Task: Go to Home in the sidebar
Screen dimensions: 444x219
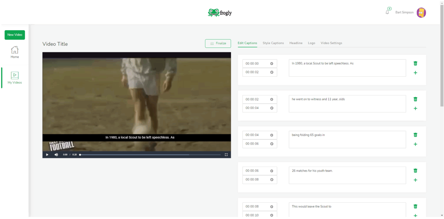Action: click(15, 52)
